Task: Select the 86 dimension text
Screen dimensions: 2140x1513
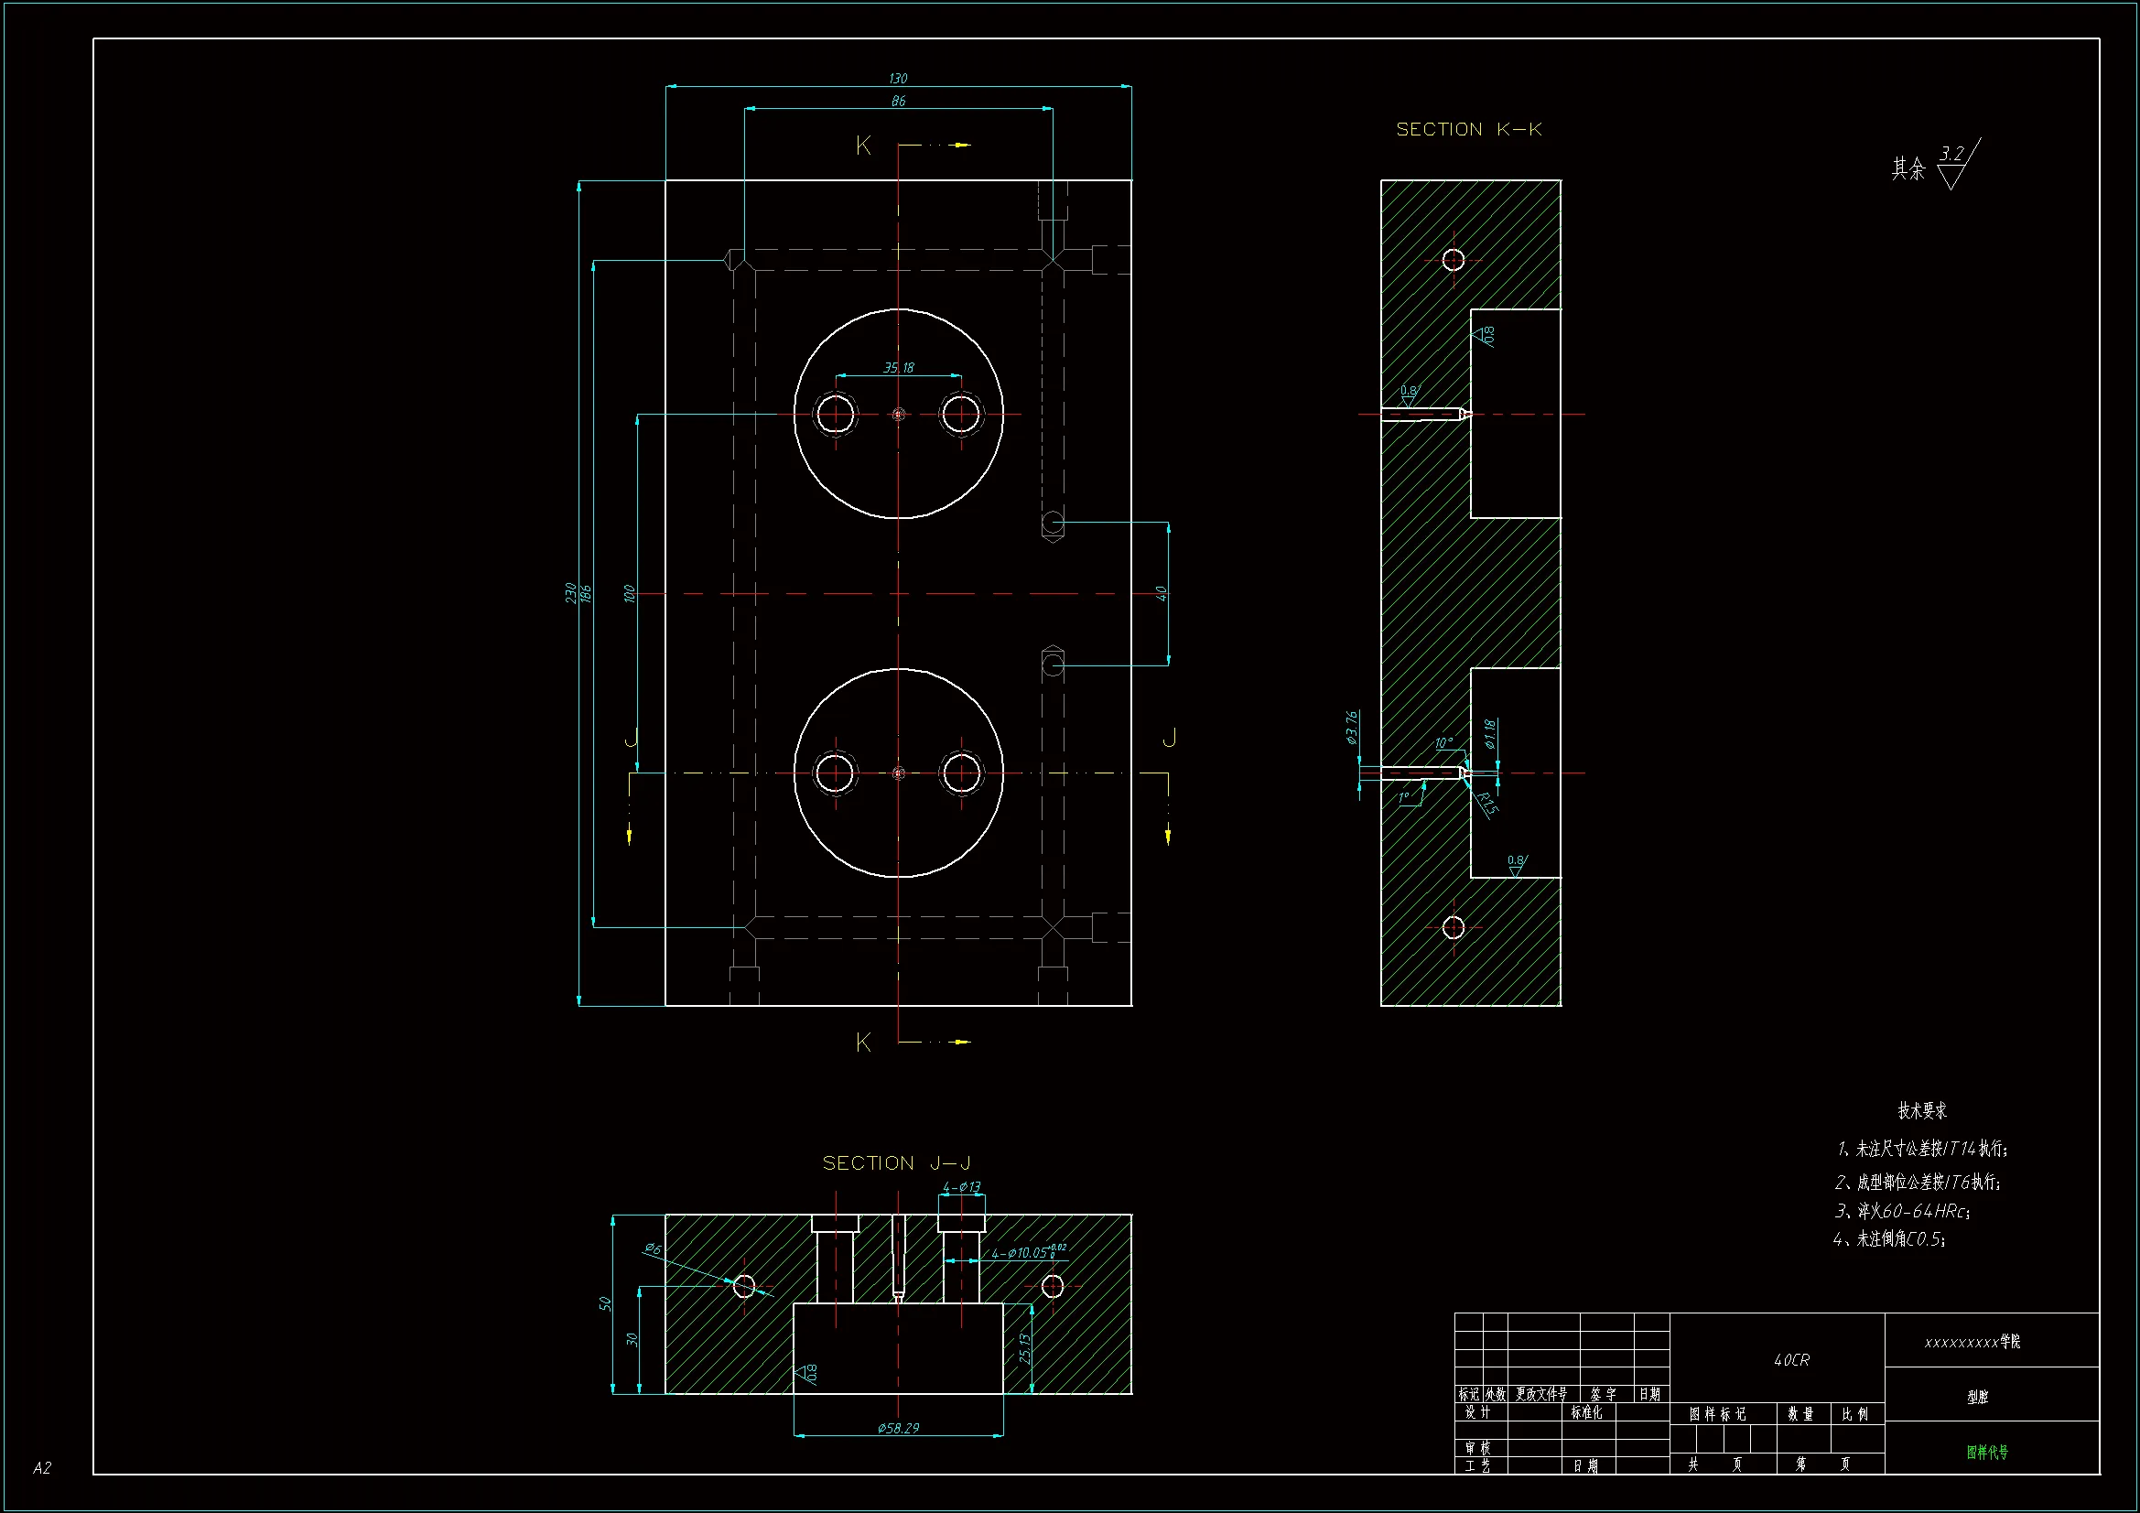Action: tap(898, 101)
